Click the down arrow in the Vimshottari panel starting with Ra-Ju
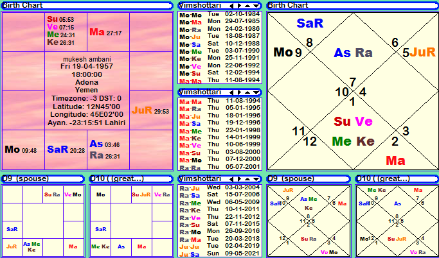Screen dimensions: 439x258 click(256, 179)
